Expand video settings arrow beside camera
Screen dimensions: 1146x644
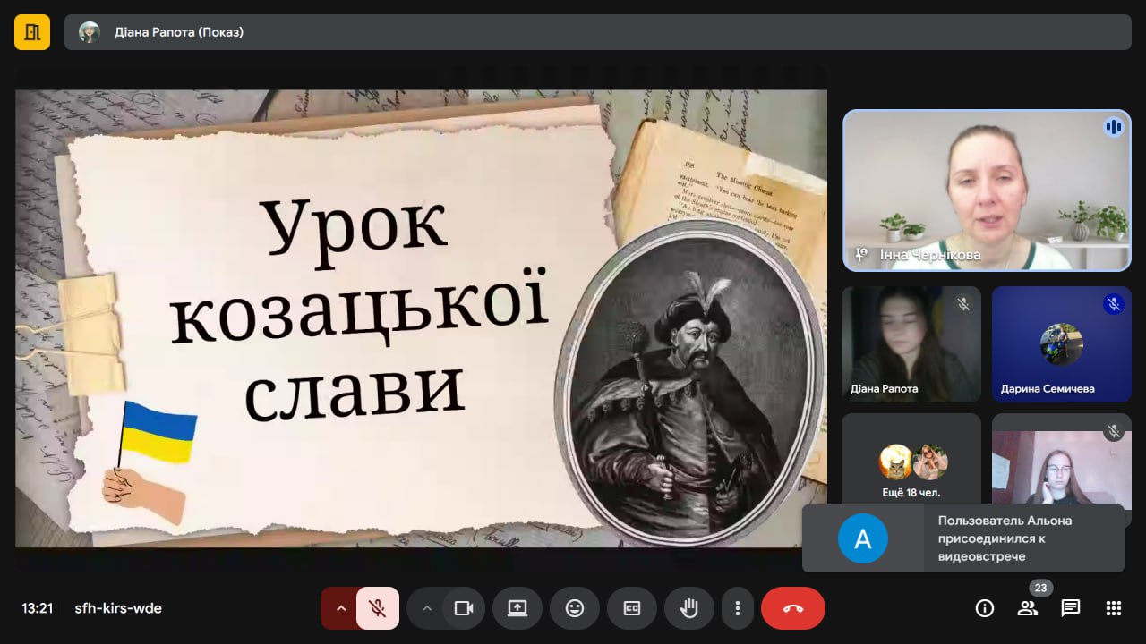tap(427, 608)
